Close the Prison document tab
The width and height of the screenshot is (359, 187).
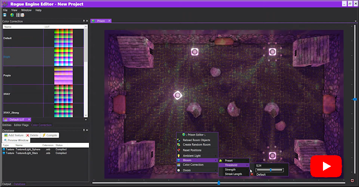[x=109, y=21]
